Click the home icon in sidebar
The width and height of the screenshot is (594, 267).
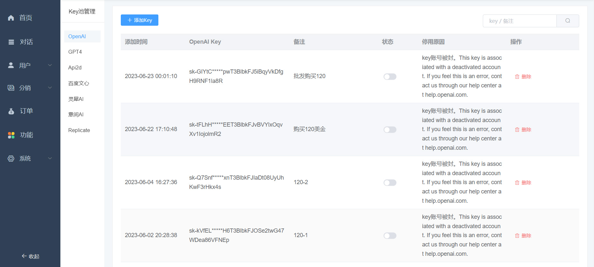pyautogui.click(x=11, y=18)
